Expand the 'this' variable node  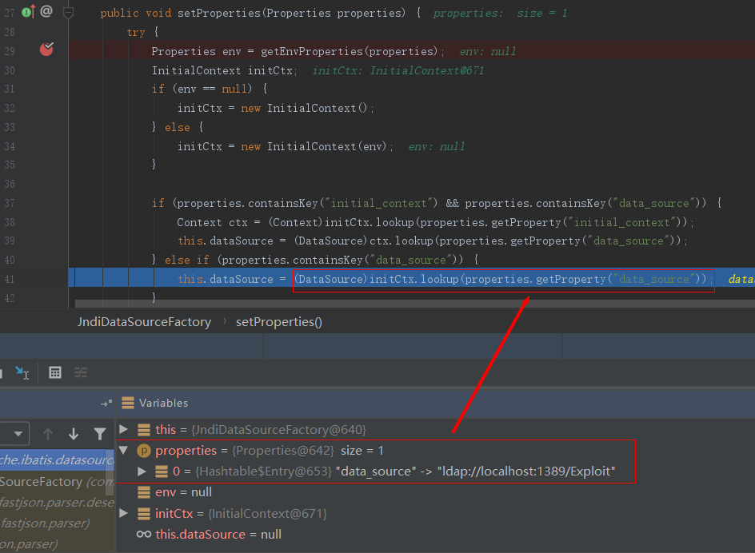coord(123,429)
